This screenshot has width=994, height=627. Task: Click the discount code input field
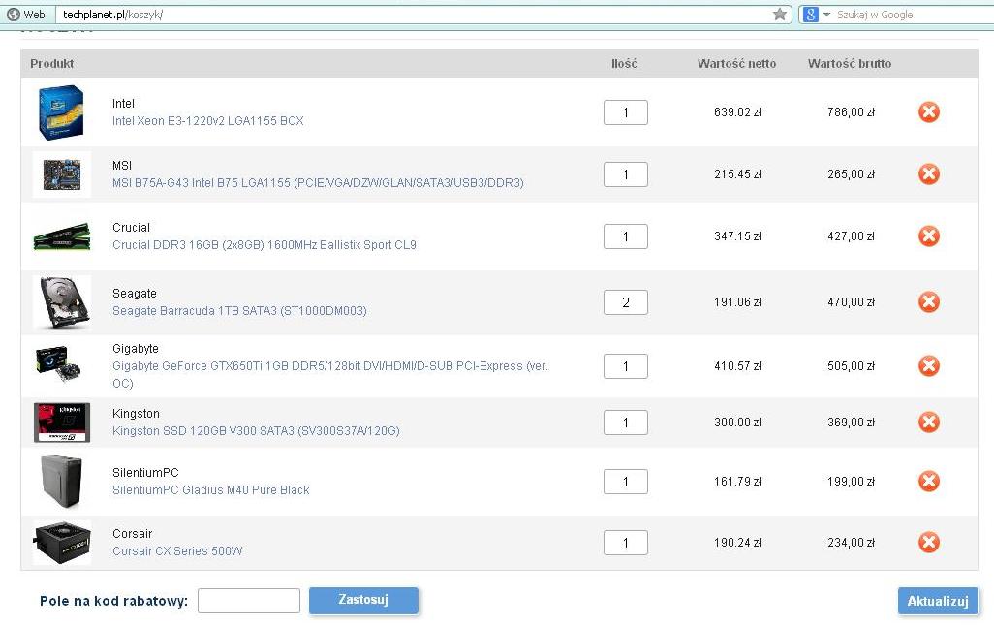(x=248, y=601)
